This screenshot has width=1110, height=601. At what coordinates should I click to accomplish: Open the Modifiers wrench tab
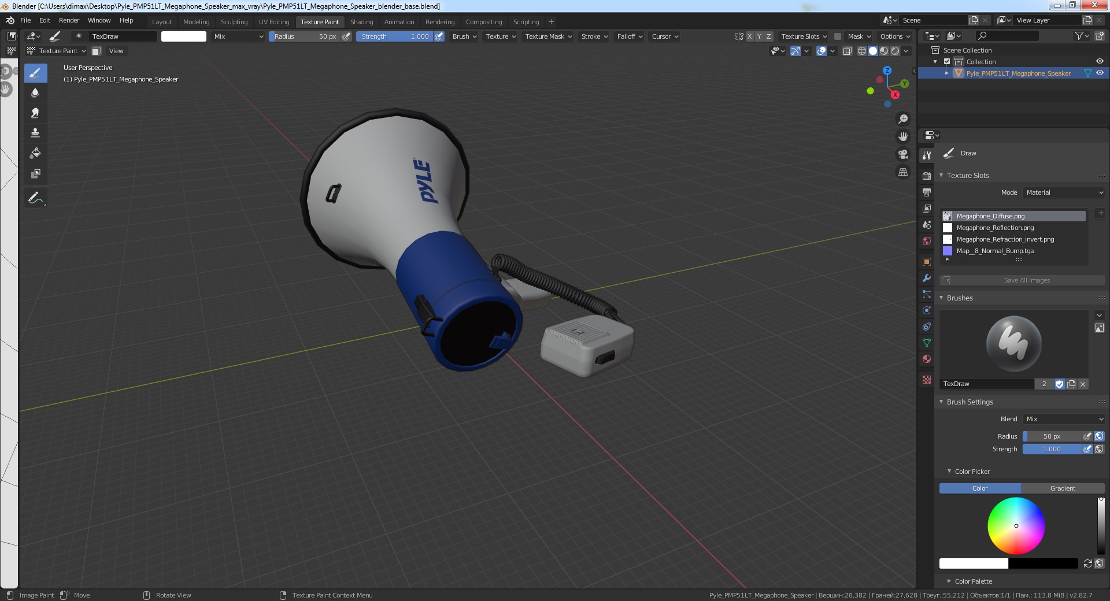(927, 278)
